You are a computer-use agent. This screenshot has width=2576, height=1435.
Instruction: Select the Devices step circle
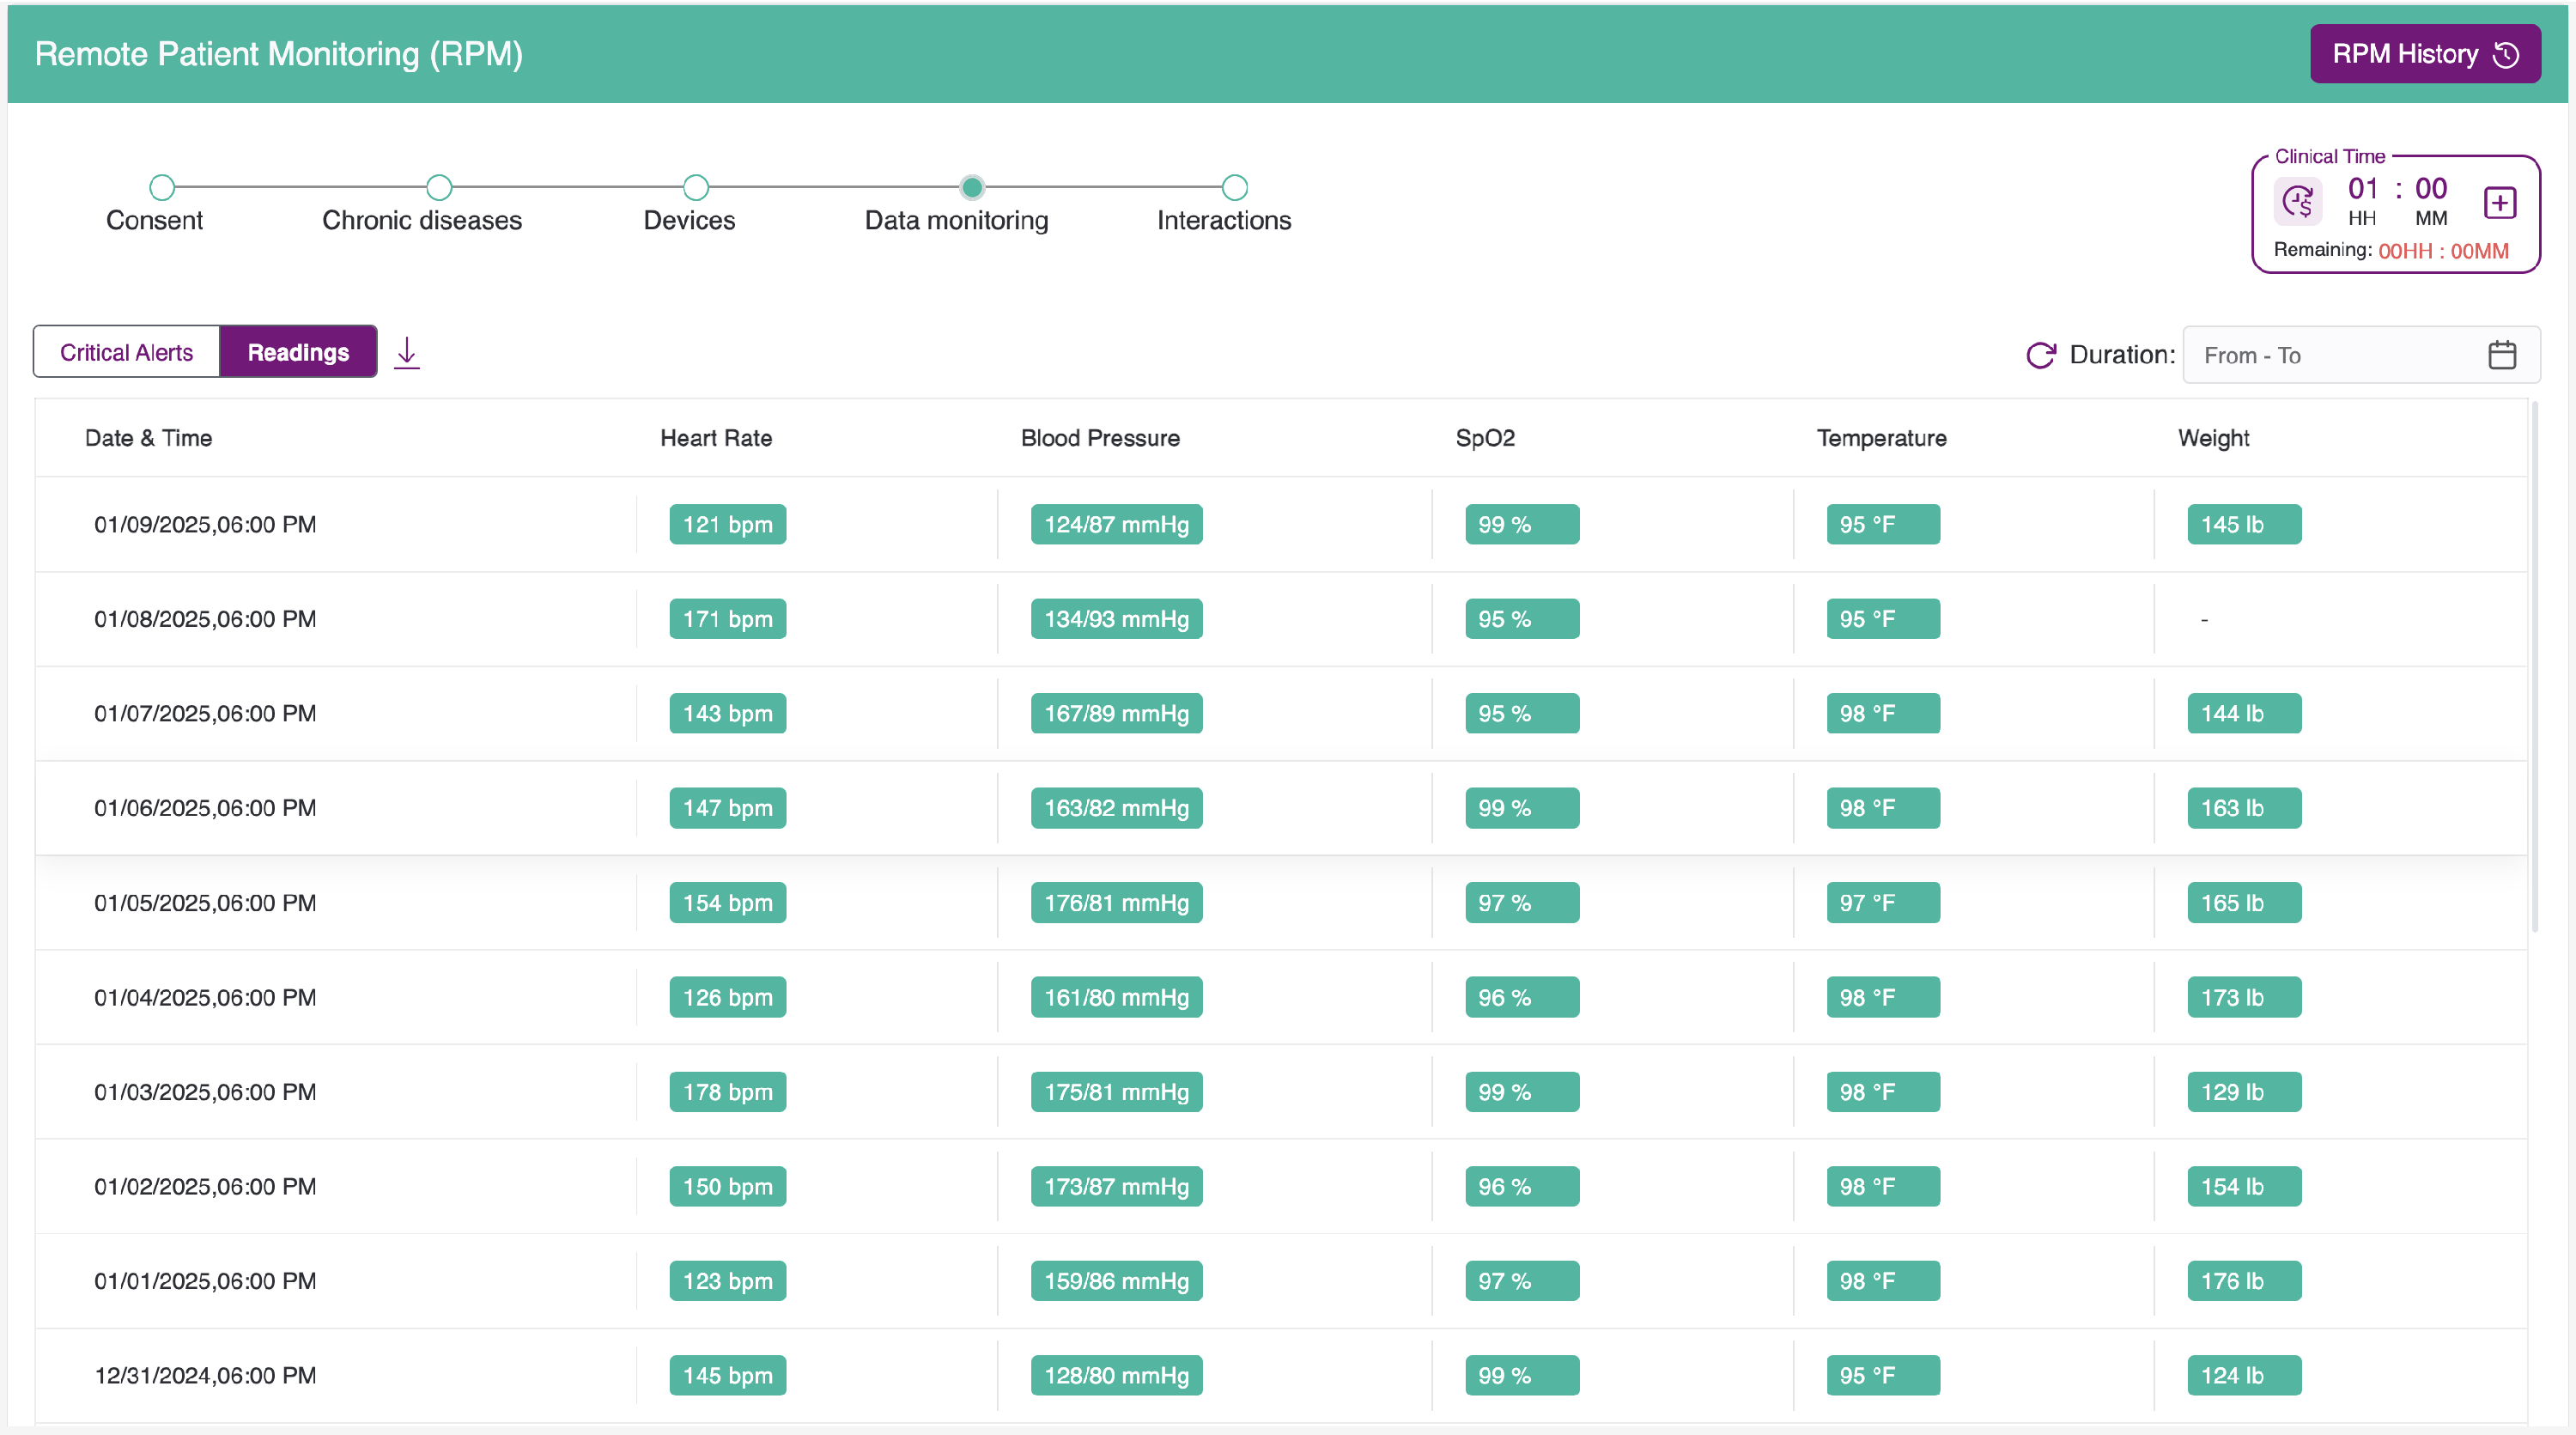tap(696, 187)
